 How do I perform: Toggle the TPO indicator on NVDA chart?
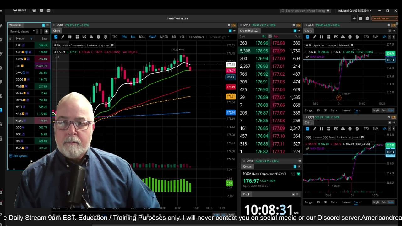[115, 37]
